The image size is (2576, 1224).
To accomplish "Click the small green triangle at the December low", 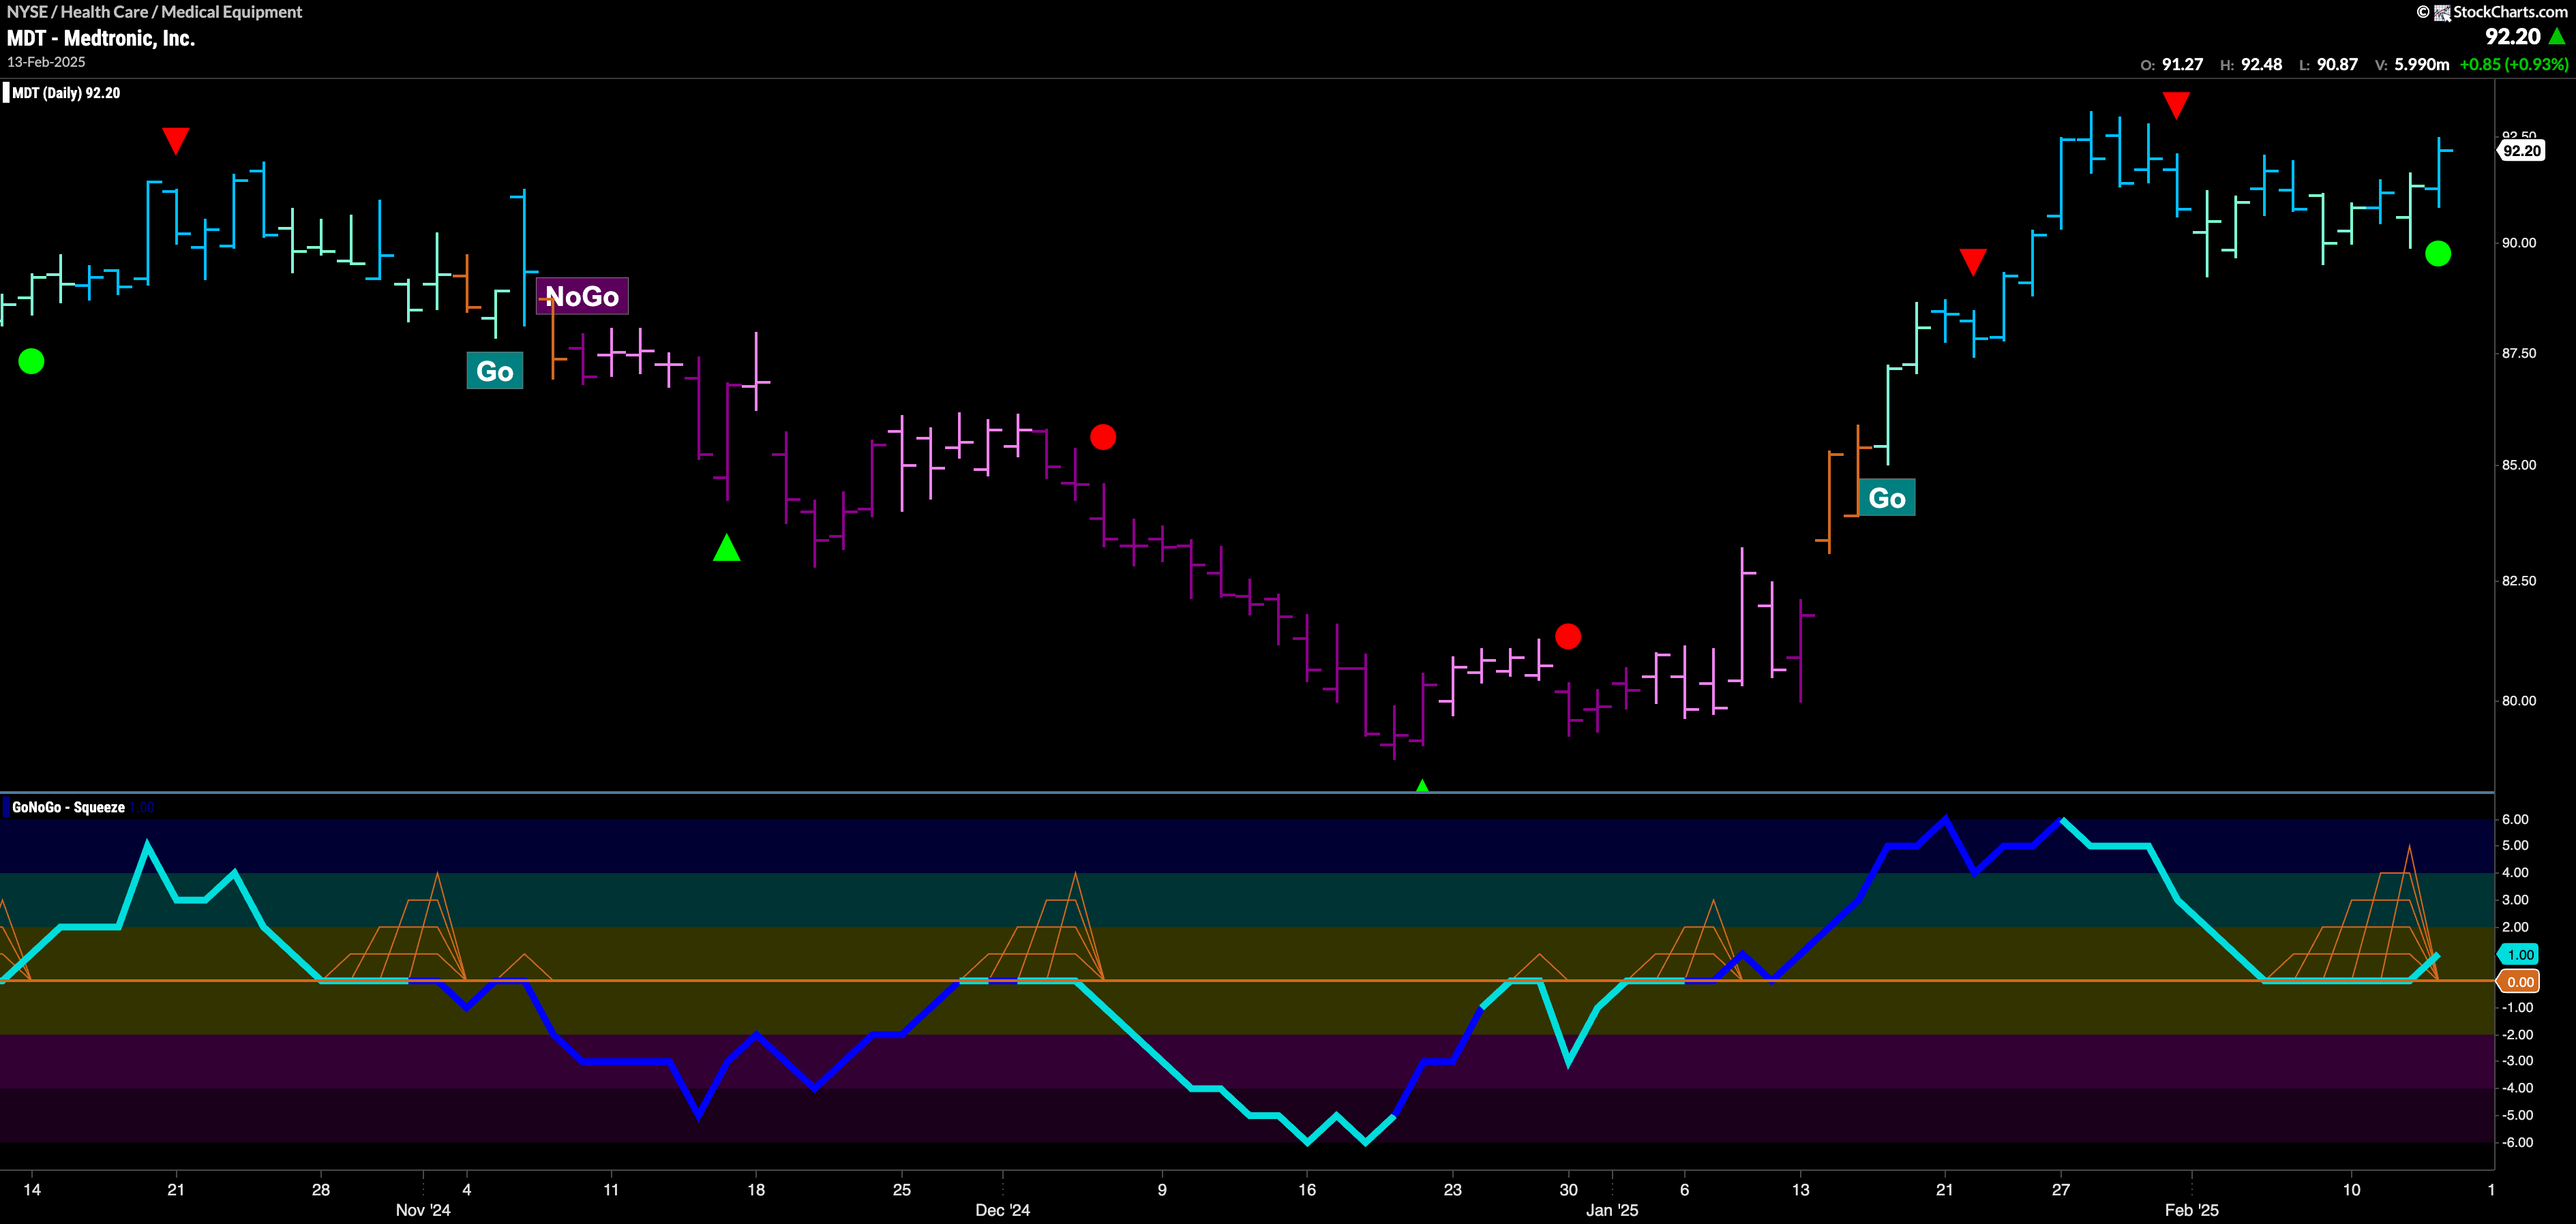I will click(x=1422, y=786).
